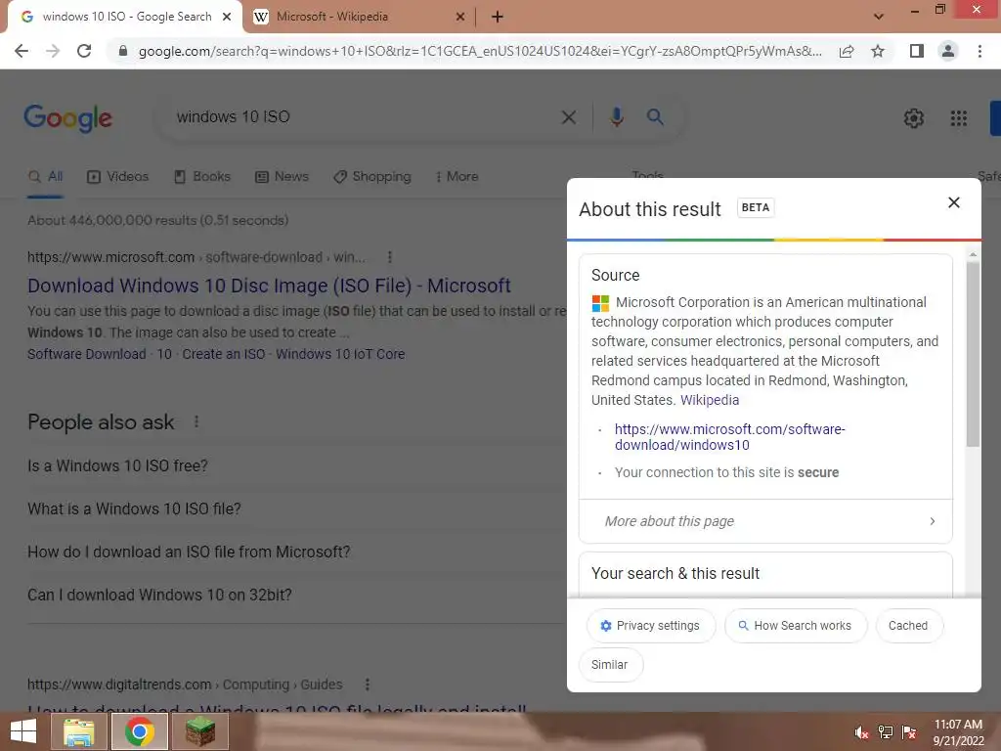Open Minecraft from the taskbar

pos(200,731)
